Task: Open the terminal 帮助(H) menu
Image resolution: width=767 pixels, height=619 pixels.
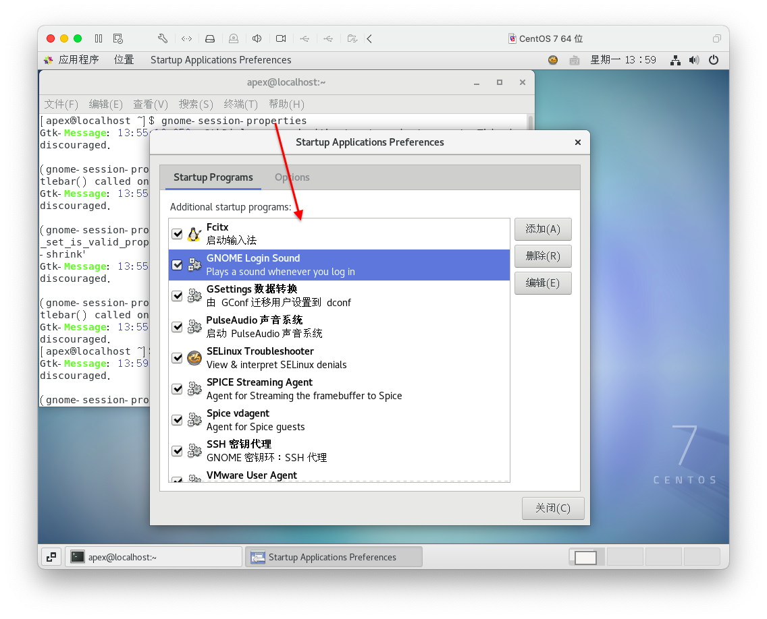Action: click(x=287, y=104)
